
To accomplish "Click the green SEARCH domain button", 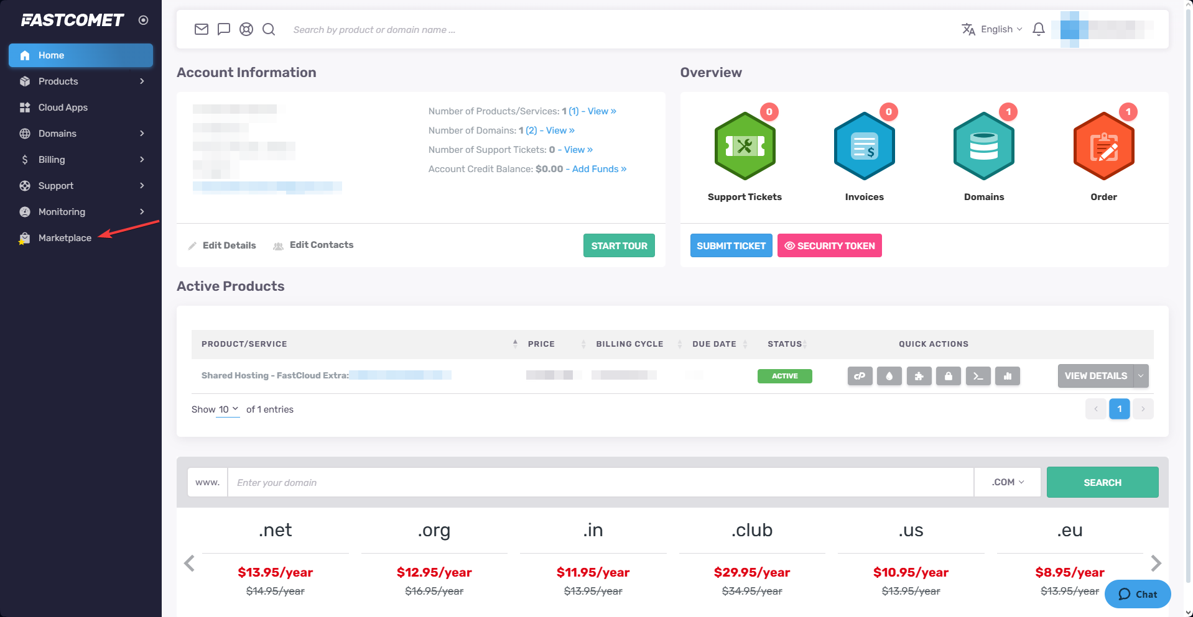I will pos(1102,482).
